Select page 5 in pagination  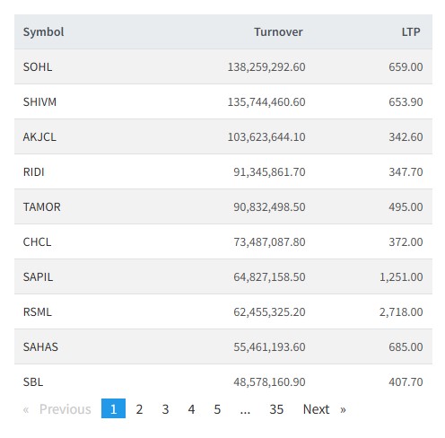pyautogui.click(x=217, y=409)
